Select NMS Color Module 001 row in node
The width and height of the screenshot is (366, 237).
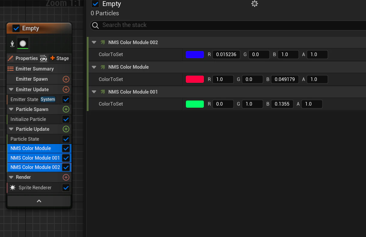point(39,158)
